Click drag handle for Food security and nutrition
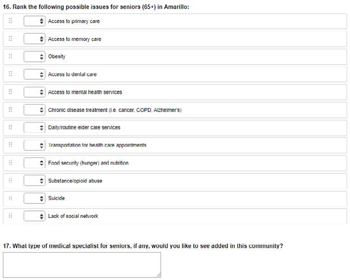350x280 pixels. [11, 162]
